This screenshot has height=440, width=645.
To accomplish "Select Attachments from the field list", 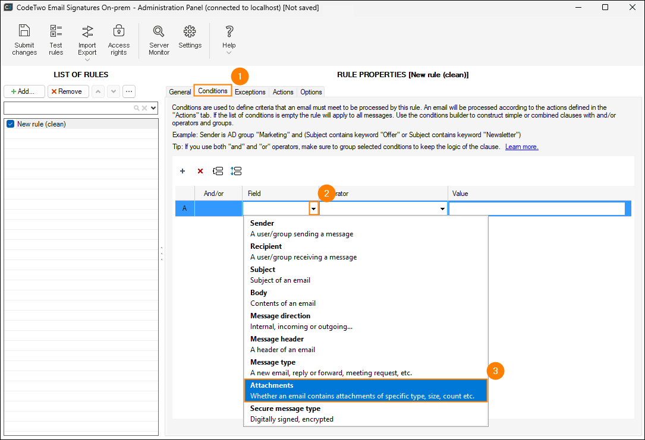I will pyautogui.click(x=365, y=391).
